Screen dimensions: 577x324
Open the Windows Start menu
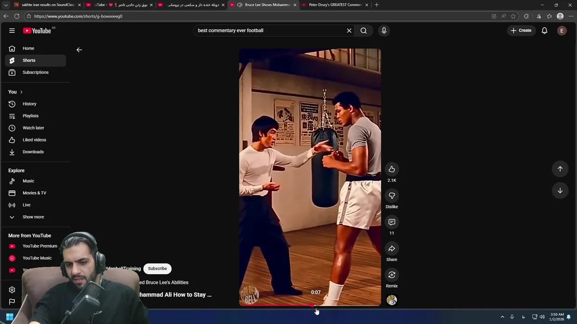click(9, 317)
